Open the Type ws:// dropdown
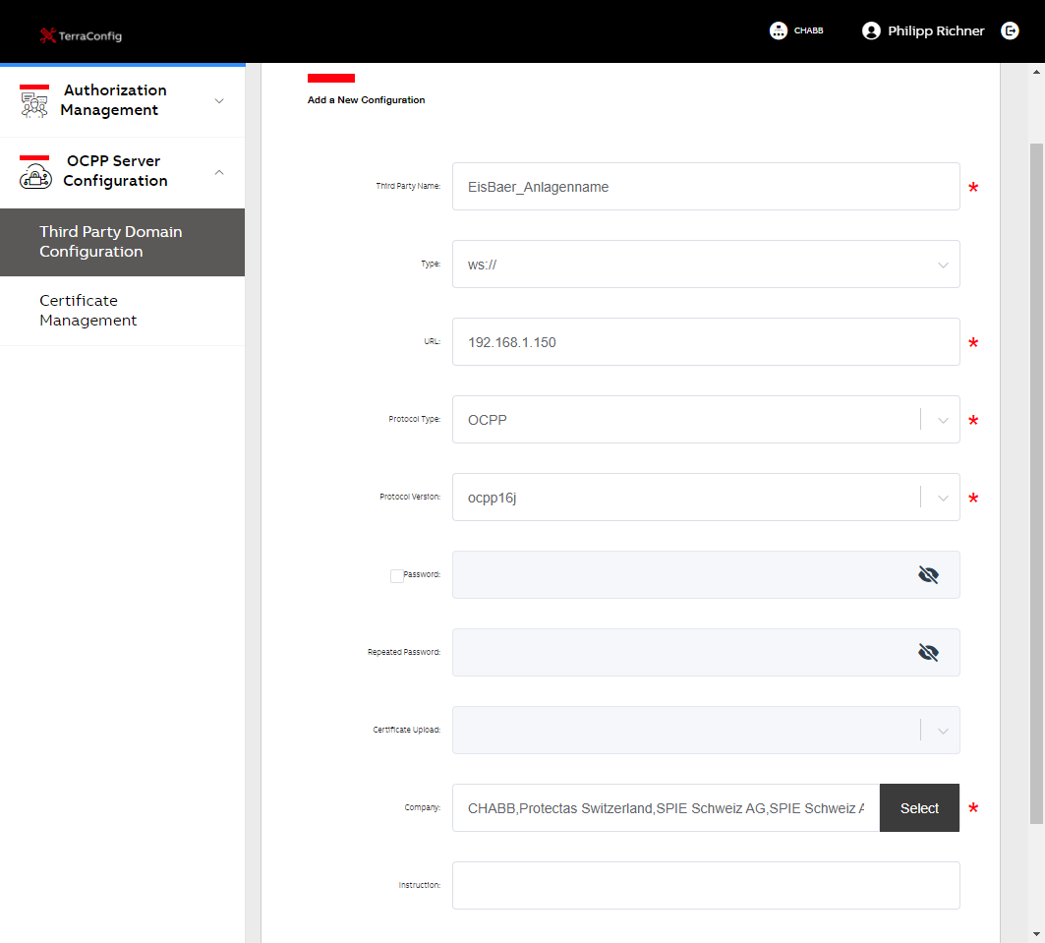This screenshot has height=943, width=1045. tap(706, 264)
